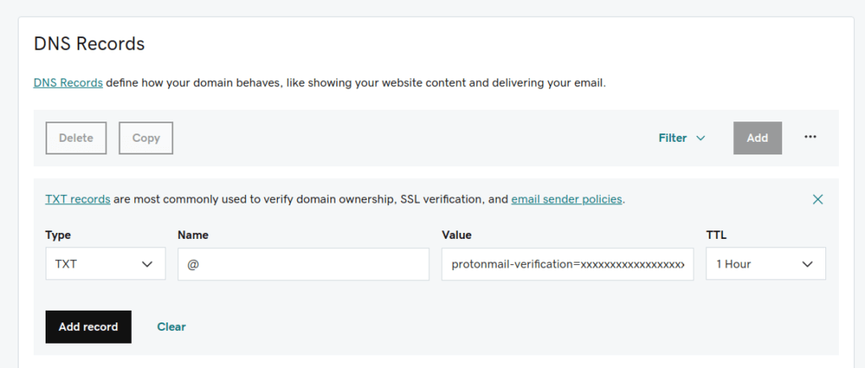Click the gray Add button
865x368 pixels.
(x=757, y=138)
